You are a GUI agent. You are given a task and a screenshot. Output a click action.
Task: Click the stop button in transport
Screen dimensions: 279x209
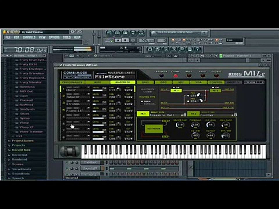coord(125,40)
